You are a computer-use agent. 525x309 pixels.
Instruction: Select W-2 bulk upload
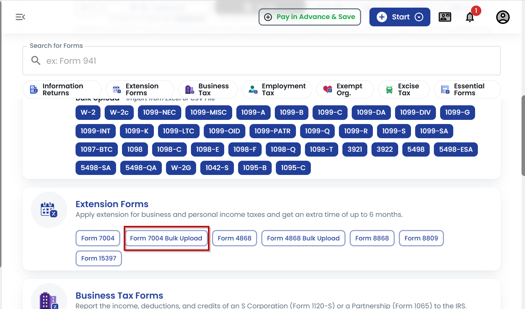[x=88, y=112]
